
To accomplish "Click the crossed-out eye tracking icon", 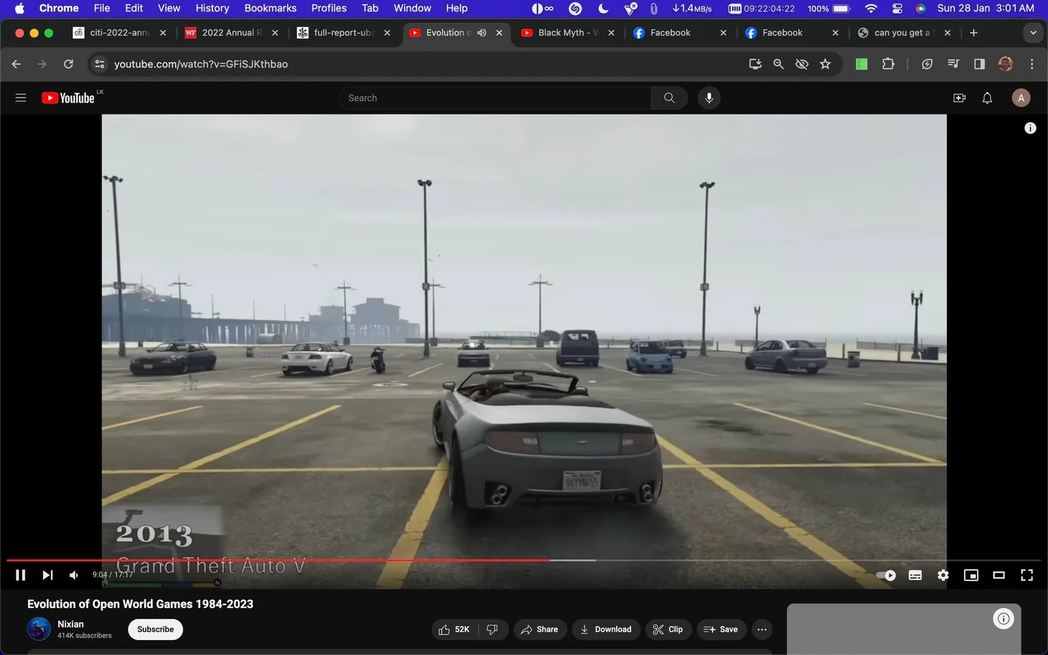I will coord(802,63).
